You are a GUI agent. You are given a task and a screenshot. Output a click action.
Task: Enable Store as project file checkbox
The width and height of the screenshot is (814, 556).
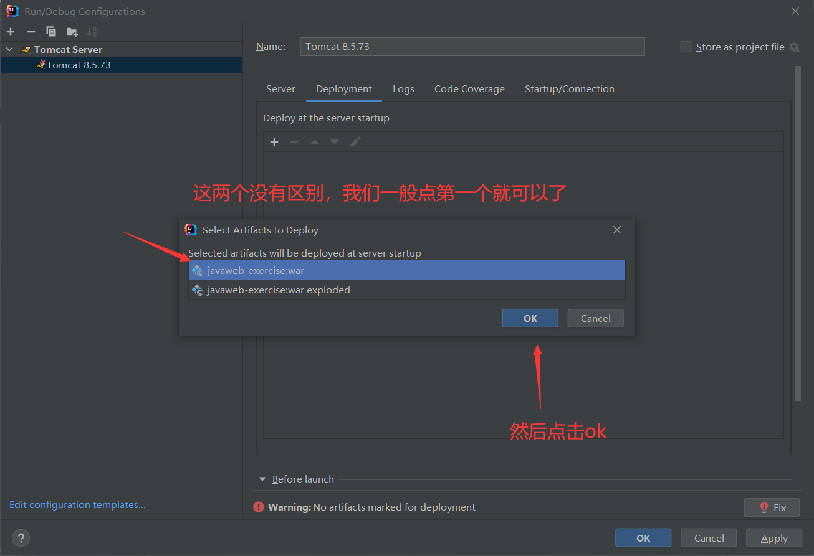(686, 47)
